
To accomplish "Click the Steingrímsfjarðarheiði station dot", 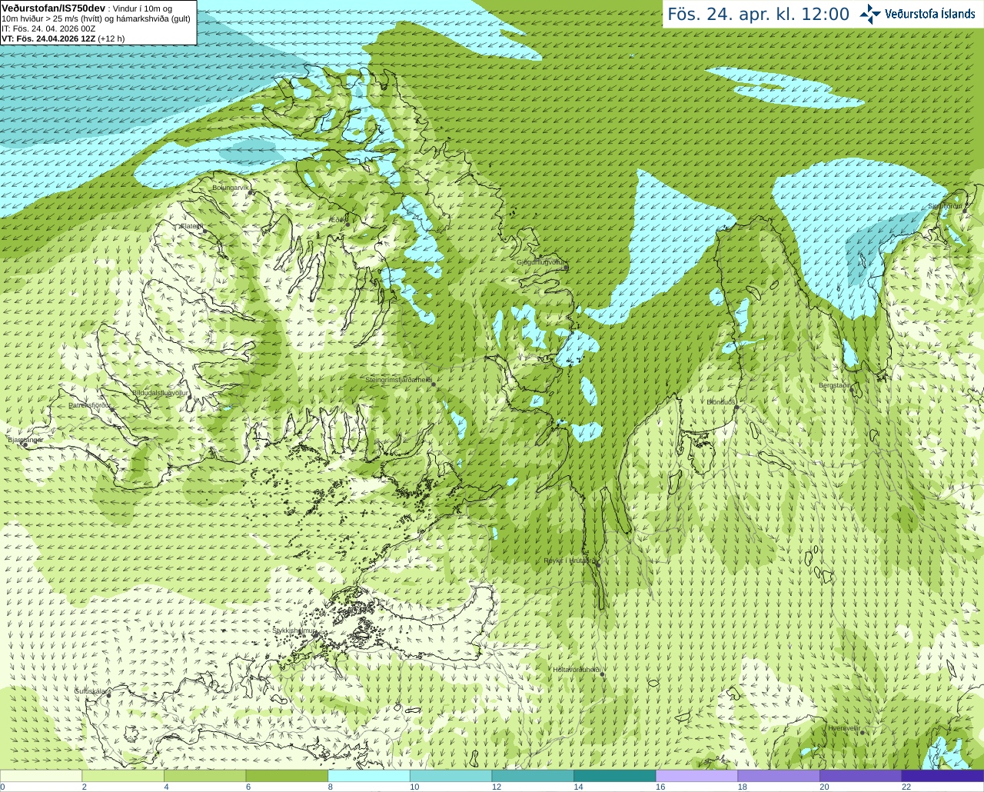I will pos(434,383).
